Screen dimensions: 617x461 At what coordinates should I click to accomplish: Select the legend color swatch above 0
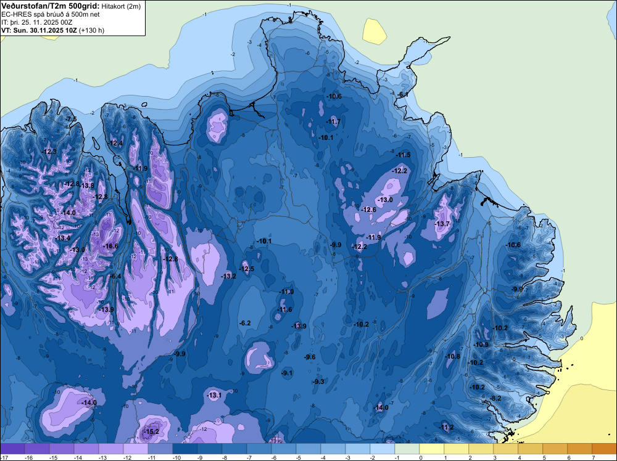pyautogui.click(x=432, y=449)
